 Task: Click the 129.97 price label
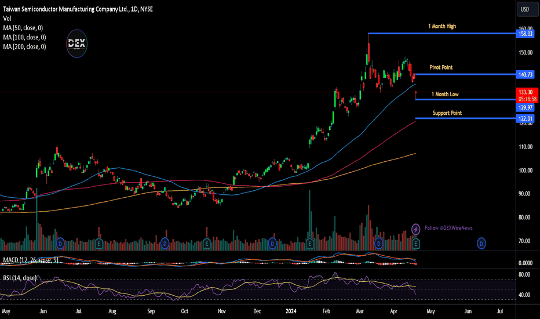click(x=526, y=108)
